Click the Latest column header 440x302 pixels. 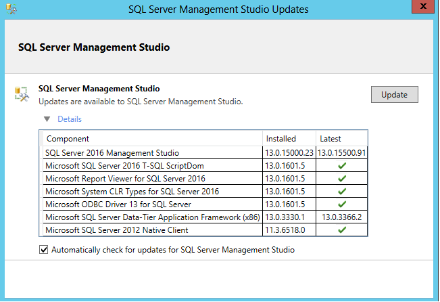click(x=331, y=139)
